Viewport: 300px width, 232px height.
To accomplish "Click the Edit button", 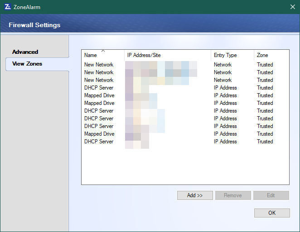I will pos(271,195).
